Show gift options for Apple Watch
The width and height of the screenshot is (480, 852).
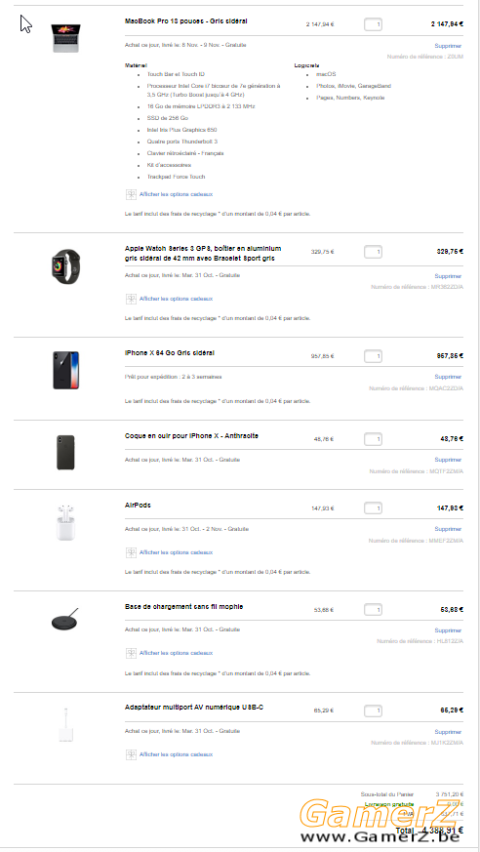point(176,299)
